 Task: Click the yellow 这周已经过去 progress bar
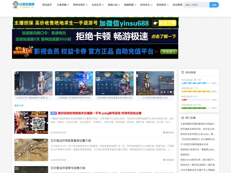click(x=195, y=91)
